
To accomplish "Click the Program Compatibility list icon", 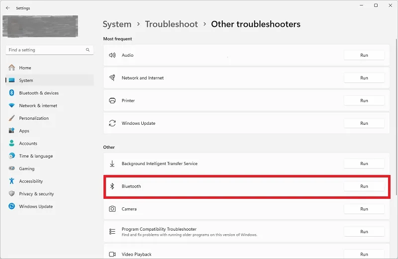I will click(x=112, y=231).
